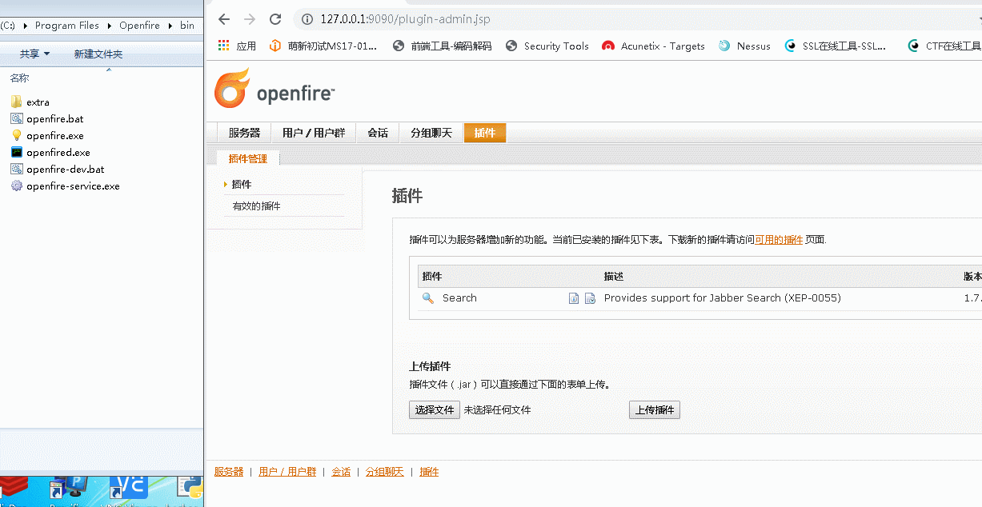Click the footer 插件 link

pyautogui.click(x=429, y=472)
